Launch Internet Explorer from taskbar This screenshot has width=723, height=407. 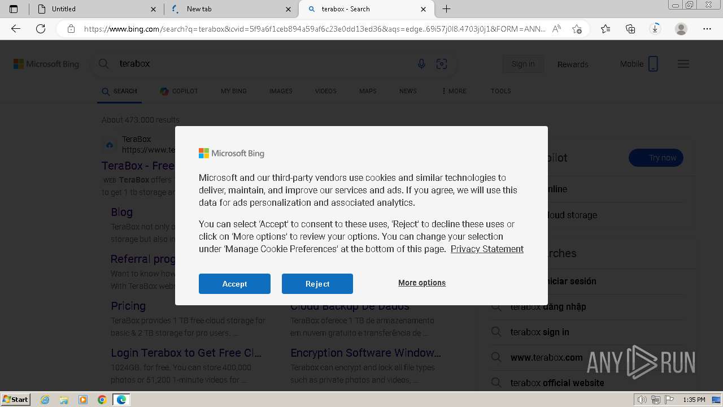45,400
